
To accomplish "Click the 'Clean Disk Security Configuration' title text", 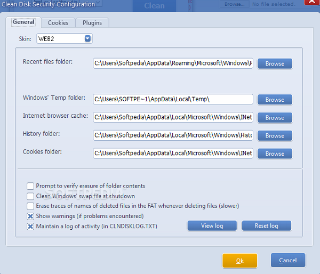I will pos(48,4).
